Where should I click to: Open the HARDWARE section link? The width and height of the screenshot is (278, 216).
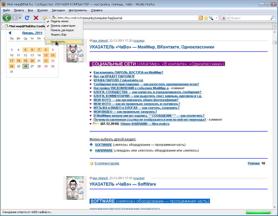[x=104, y=150]
